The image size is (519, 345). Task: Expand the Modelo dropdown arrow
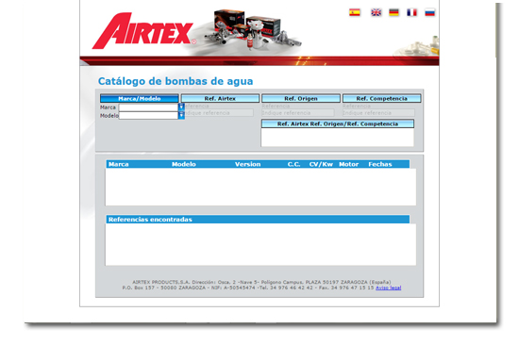(181, 115)
